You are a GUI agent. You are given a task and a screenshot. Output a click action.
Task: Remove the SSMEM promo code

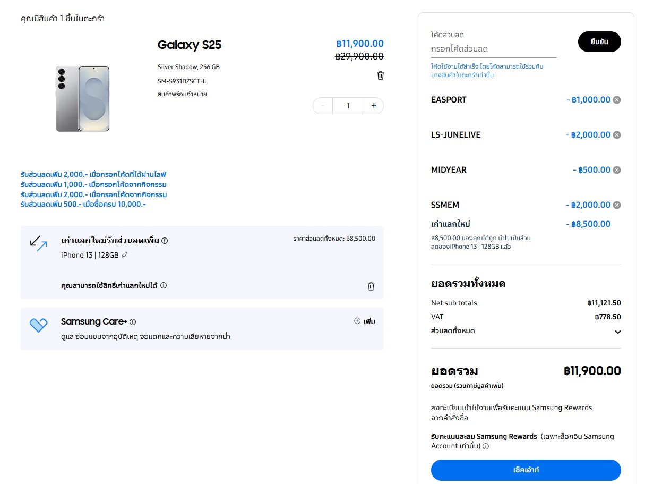tap(617, 205)
